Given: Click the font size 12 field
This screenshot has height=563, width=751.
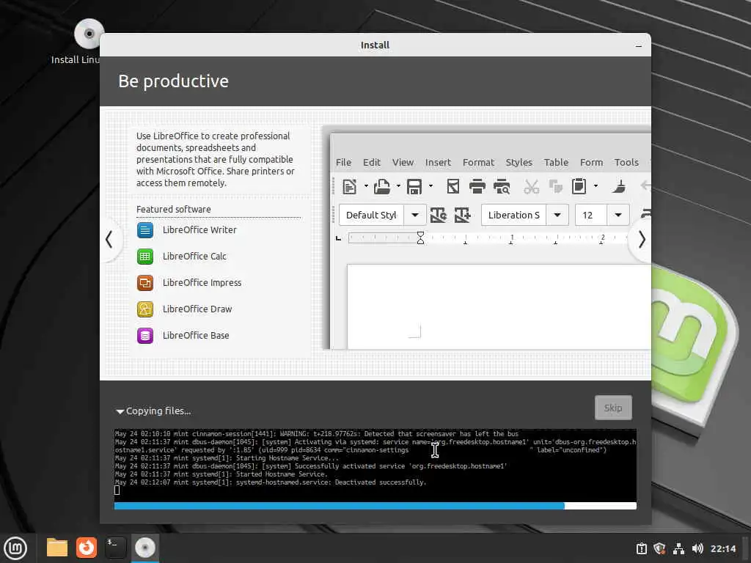Looking at the screenshot, I should pos(591,215).
